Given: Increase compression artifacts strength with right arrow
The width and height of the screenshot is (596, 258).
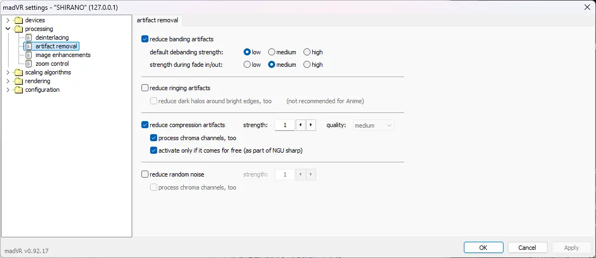Looking at the screenshot, I should (x=311, y=125).
